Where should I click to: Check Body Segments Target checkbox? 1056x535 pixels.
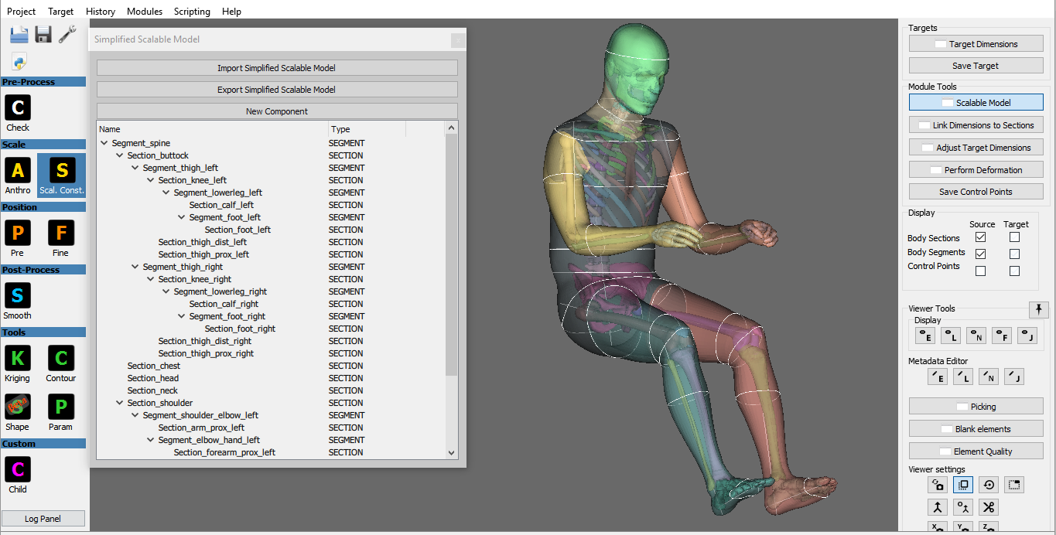1015,254
